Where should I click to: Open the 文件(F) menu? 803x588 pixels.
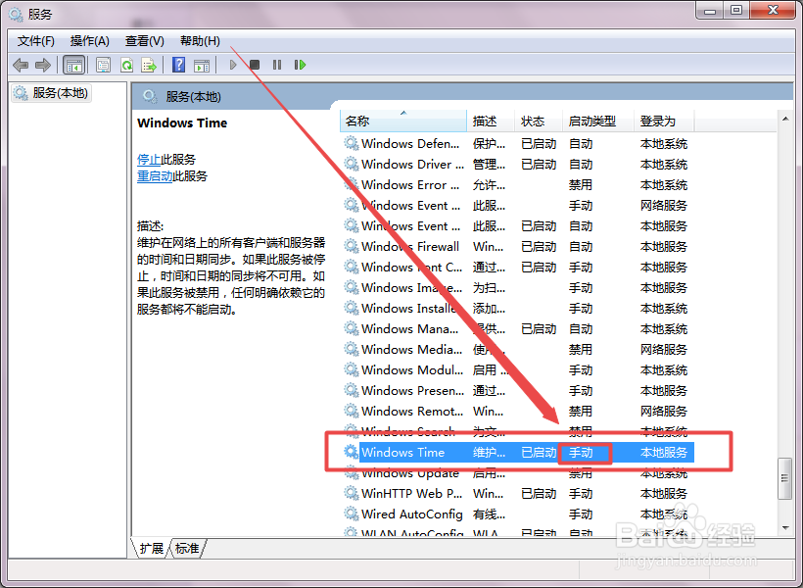[36, 40]
